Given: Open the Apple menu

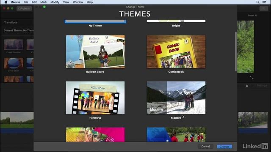Looking at the screenshot, I should (6, 2).
